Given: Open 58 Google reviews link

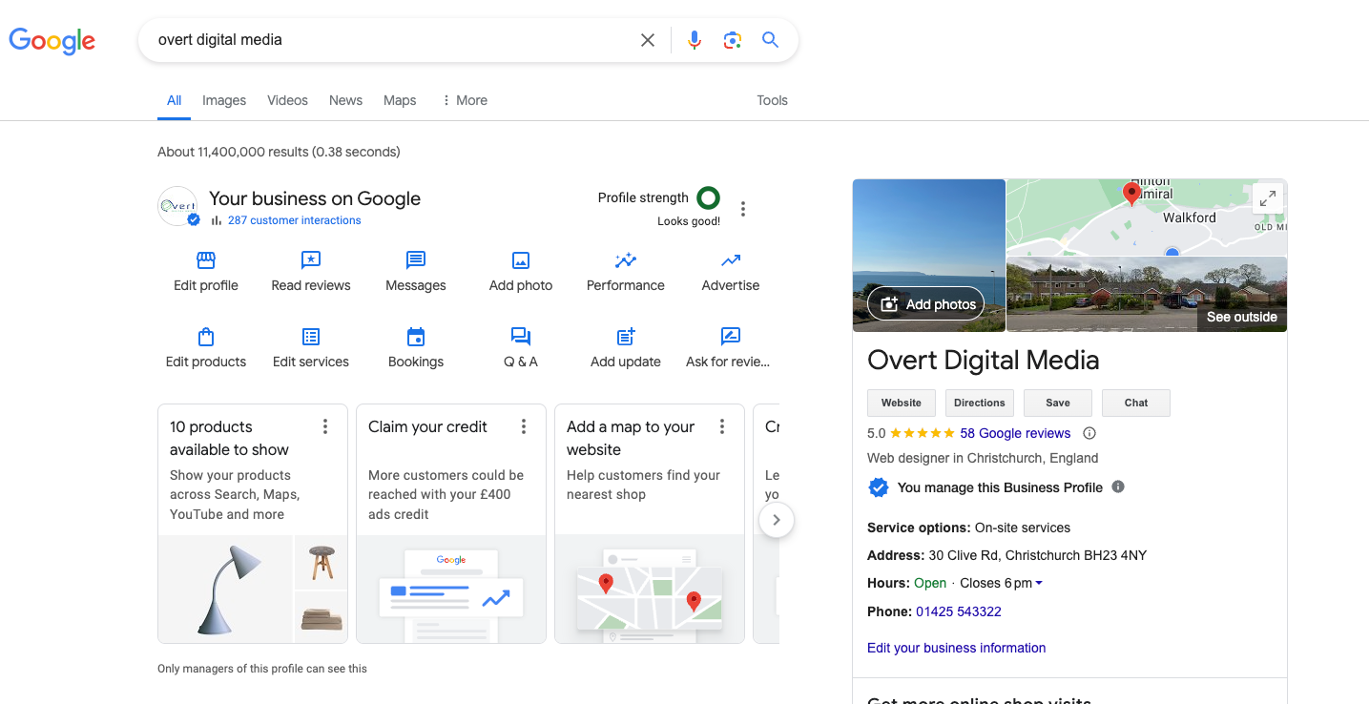Looking at the screenshot, I should click(1015, 433).
